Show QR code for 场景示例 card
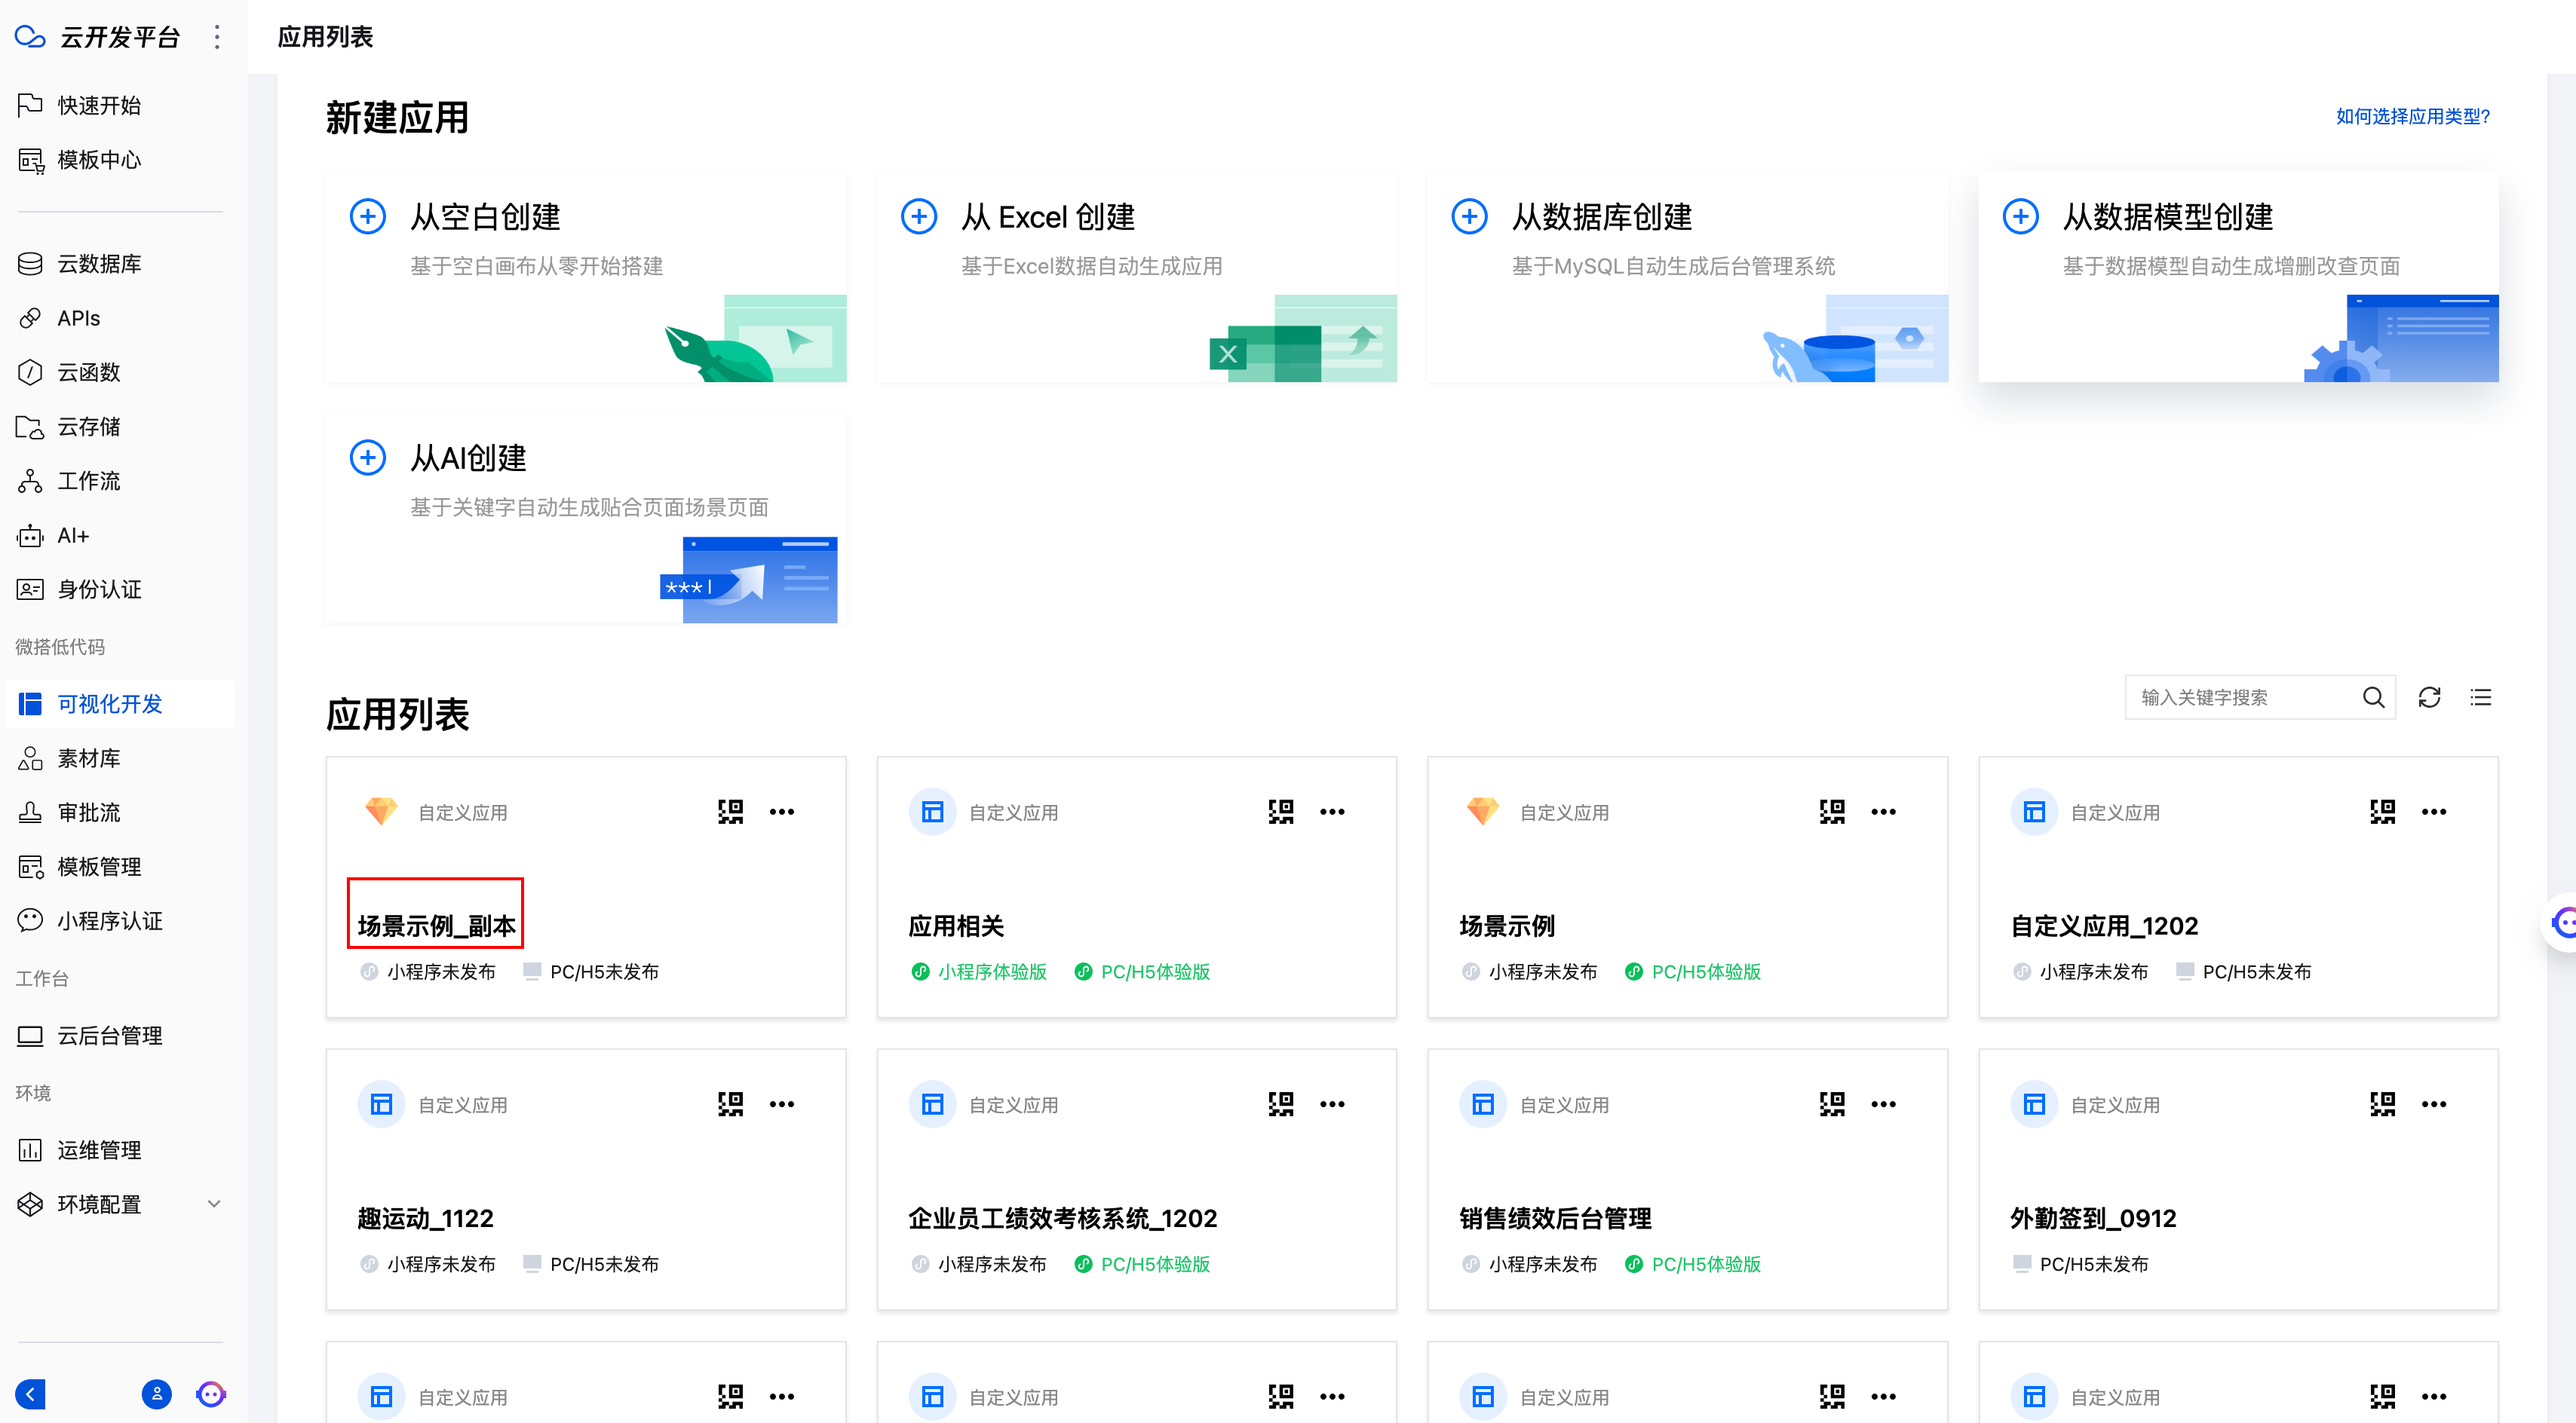This screenshot has height=1423, width=2576. click(1832, 812)
